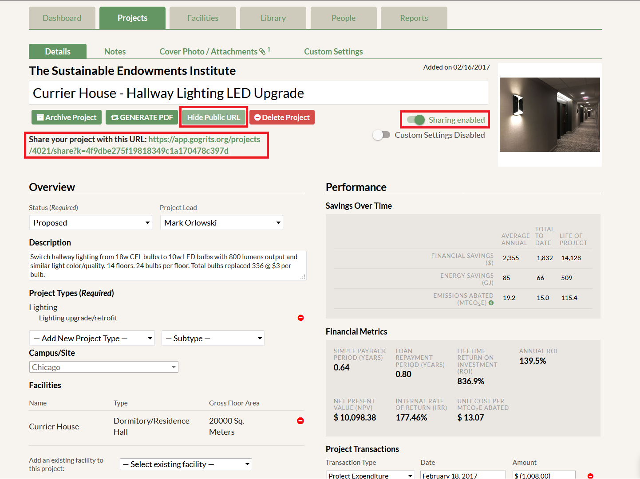Select the Details sub-tab

58,51
